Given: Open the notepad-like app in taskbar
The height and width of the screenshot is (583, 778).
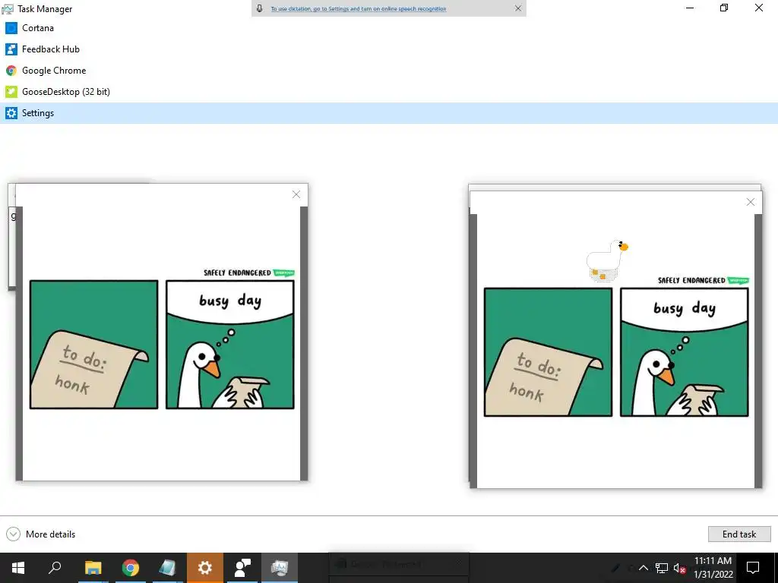Looking at the screenshot, I should point(168,568).
